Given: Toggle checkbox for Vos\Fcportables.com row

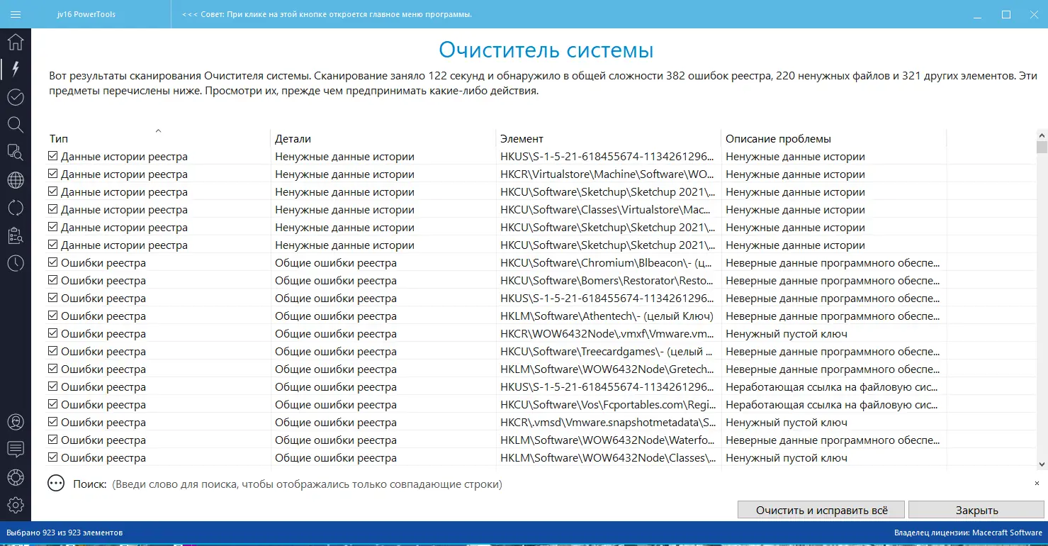Looking at the screenshot, I should 53,404.
